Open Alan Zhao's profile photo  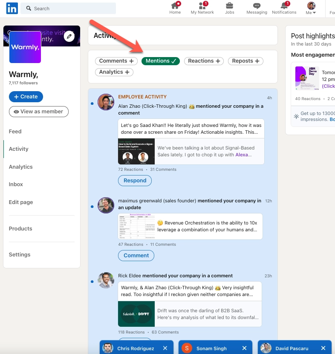click(x=106, y=102)
